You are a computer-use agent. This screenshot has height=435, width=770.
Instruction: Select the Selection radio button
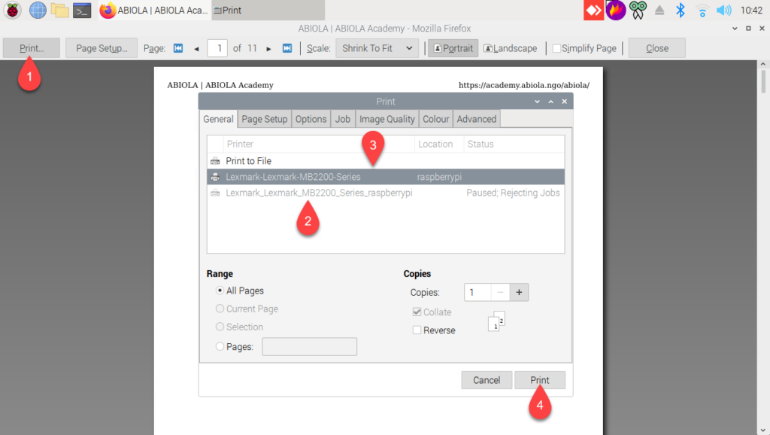click(220, 327)
